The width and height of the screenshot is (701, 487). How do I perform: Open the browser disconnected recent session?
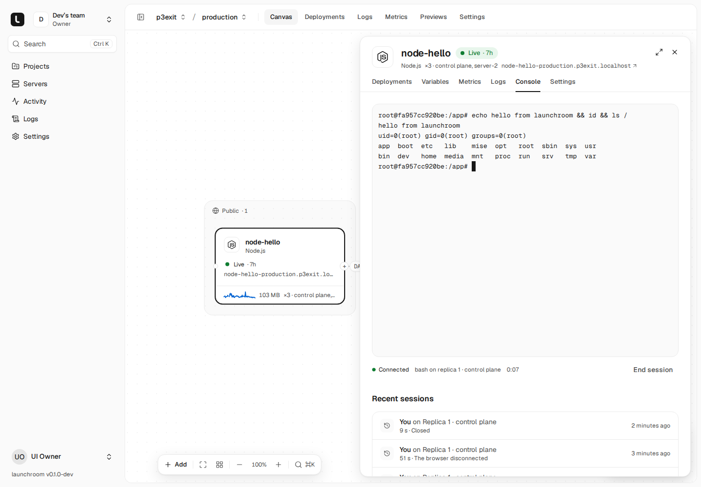coord(525,454)
